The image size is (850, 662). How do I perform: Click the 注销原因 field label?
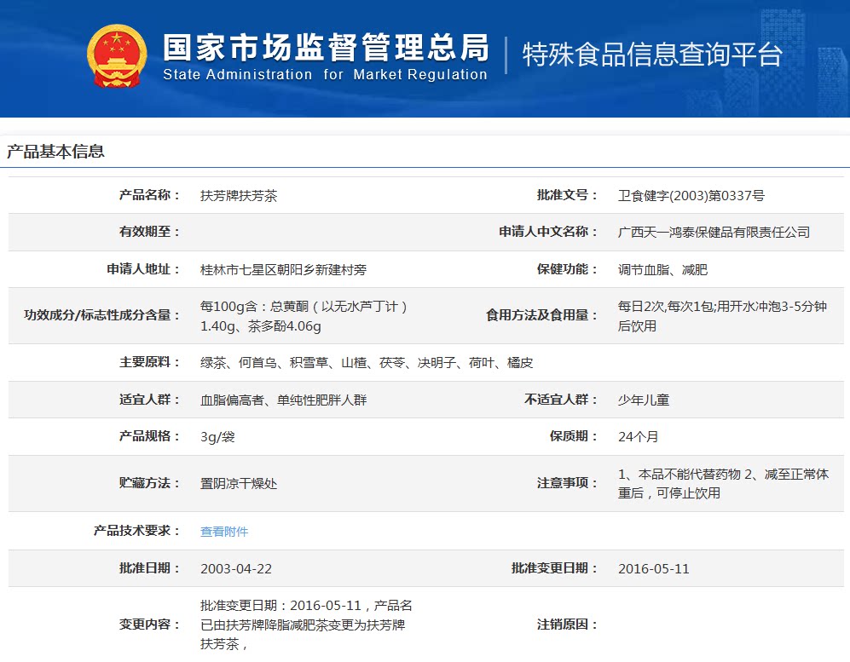point(567,625)
